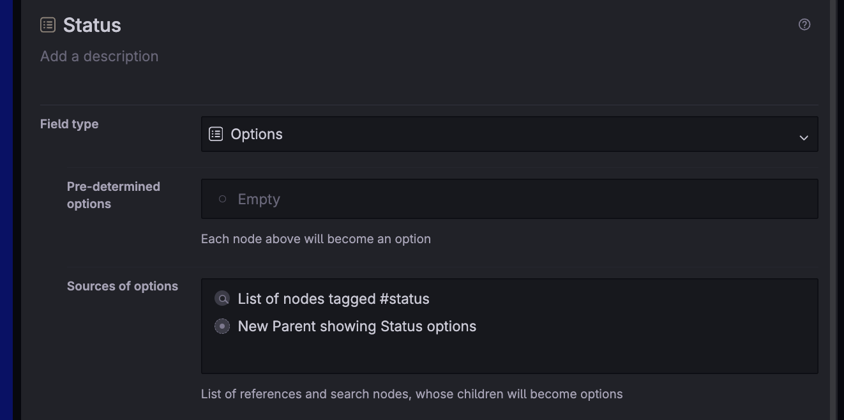Open List of nodes tagged #status
The width and height of the screenshot is (844, 420).
pos(333,299)
